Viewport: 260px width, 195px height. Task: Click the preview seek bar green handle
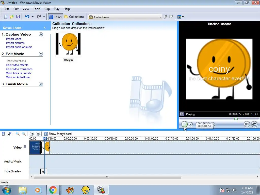(236, 119)
